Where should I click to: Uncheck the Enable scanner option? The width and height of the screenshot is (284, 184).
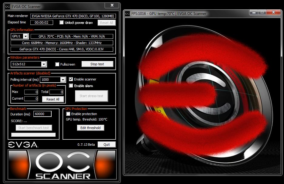click(71, 79)
